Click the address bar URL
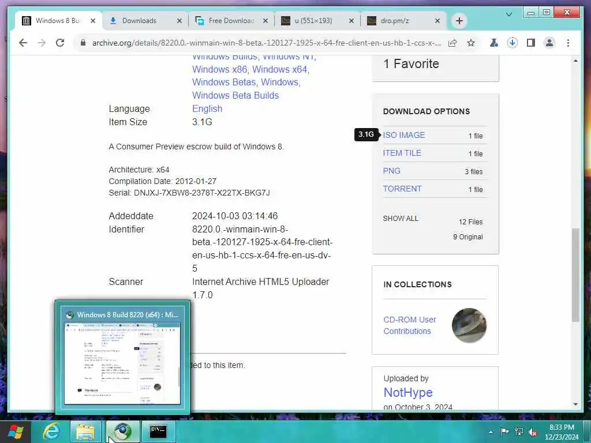This screenshot has height=443, width=591. (x=267, y=43)
